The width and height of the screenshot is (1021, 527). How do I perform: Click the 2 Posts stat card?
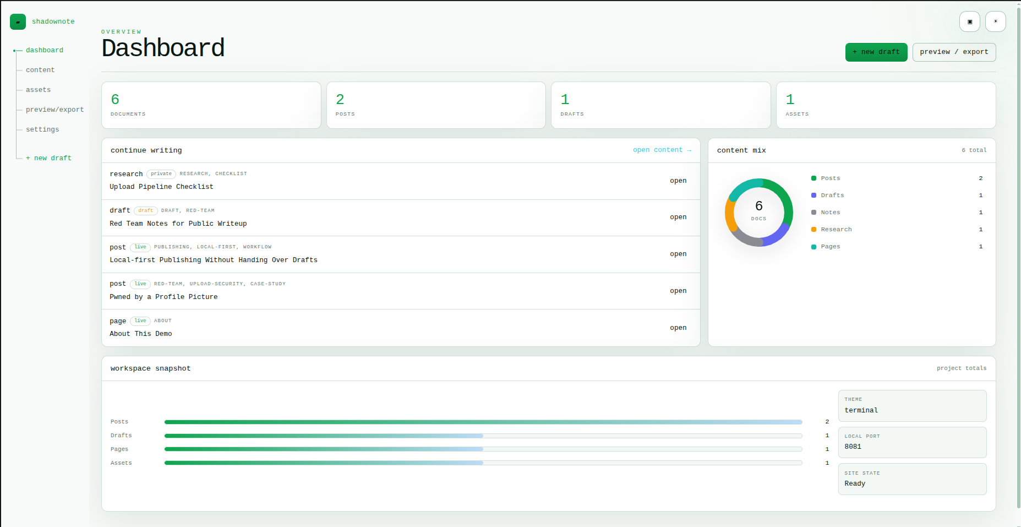pos(436,105)
